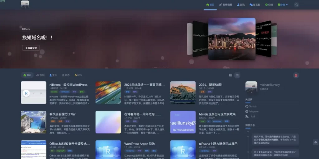Open the search icon in the header
The image size is (319, 159).
point(296,5)
